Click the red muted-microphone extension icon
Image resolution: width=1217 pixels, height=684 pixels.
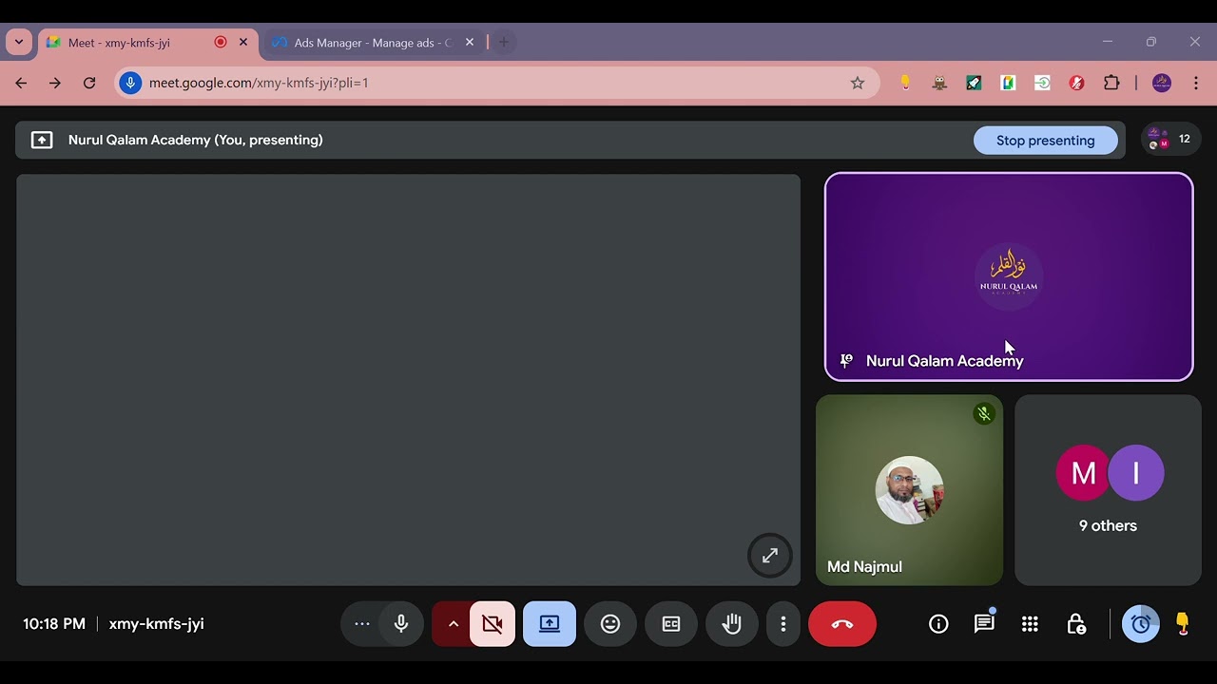[1076, 83]
